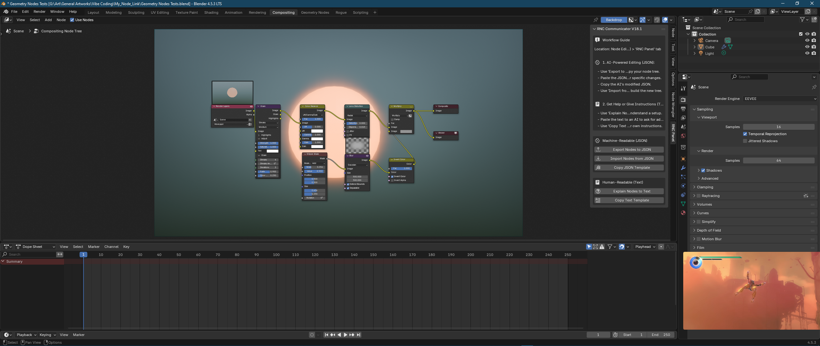Screen dimensions: 820x346
Task: Open the Render Engine dropdown
Action: [x=780, y=99]
